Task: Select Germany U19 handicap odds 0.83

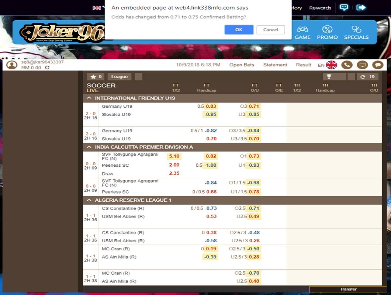Action: tap(211, 106)
